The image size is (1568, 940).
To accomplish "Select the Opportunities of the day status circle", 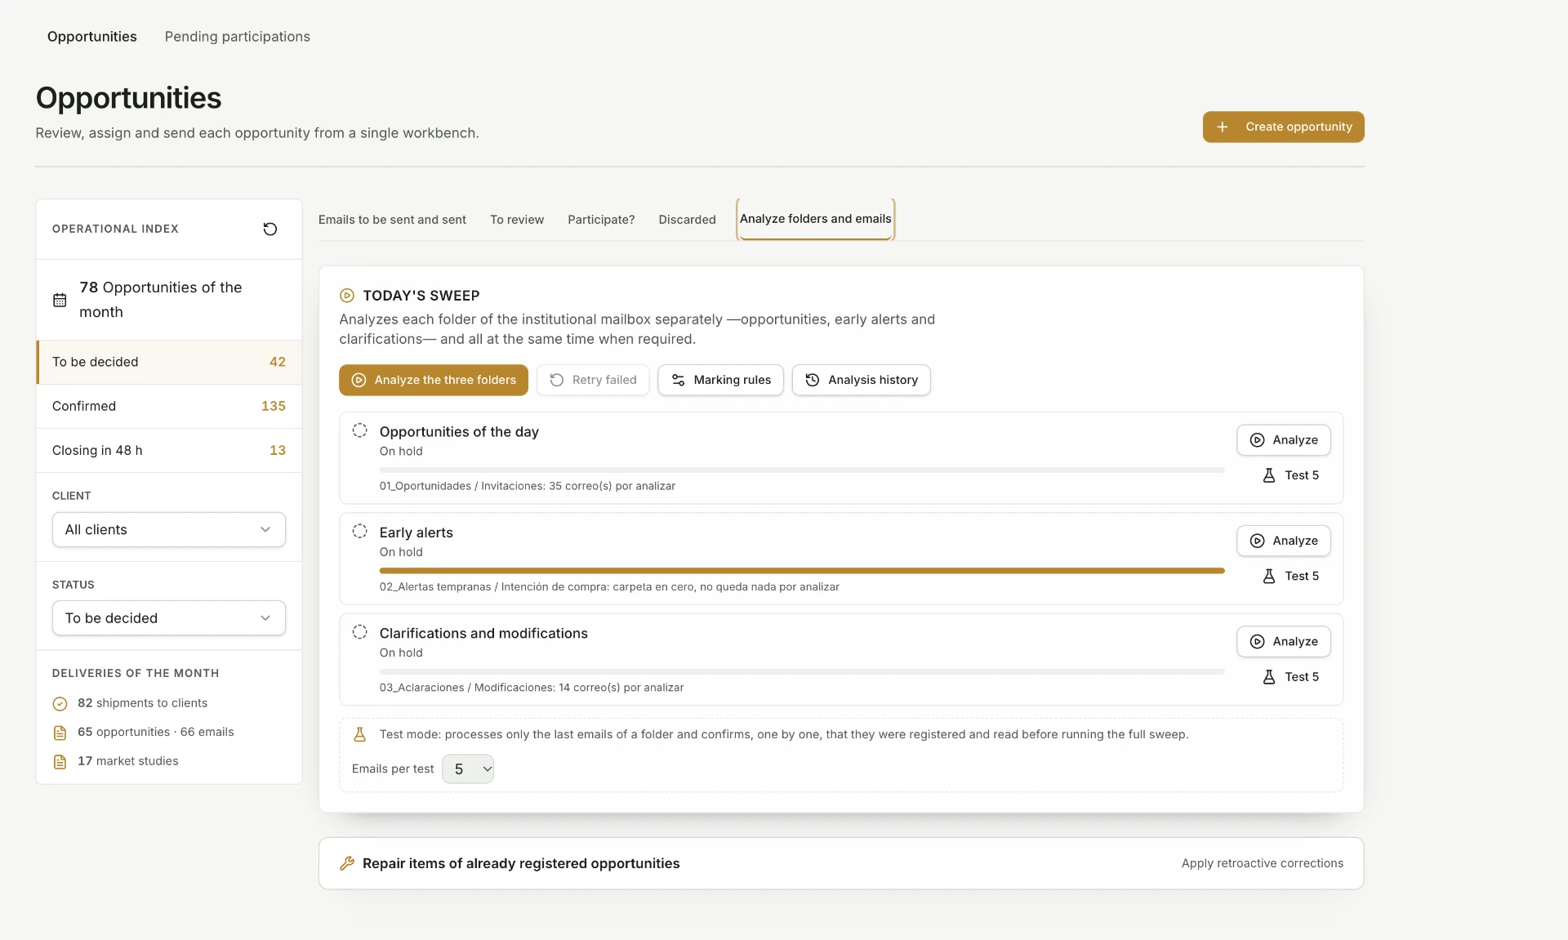I will coord(359,430).
